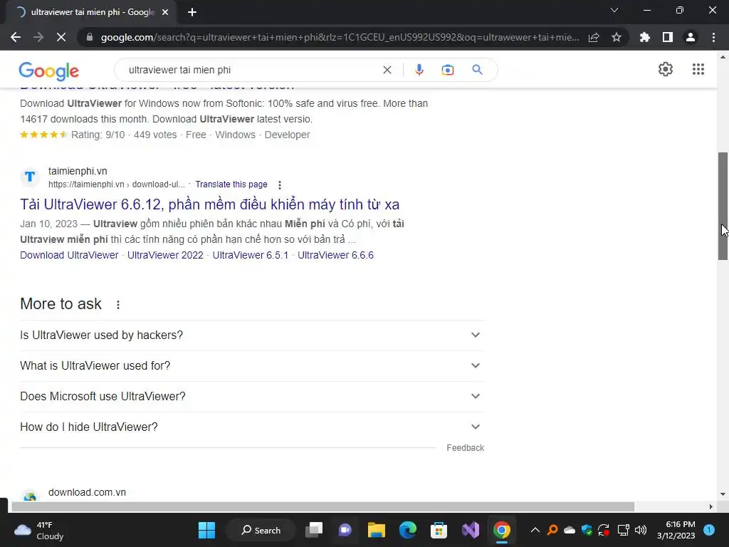Start voice search with microphone icon
Image resolution: width=729 pixels, height=547 pixels.
(x=419, y=70)
